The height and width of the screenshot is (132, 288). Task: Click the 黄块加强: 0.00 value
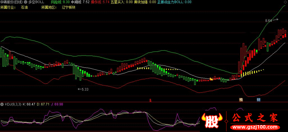tap(145, 2)
